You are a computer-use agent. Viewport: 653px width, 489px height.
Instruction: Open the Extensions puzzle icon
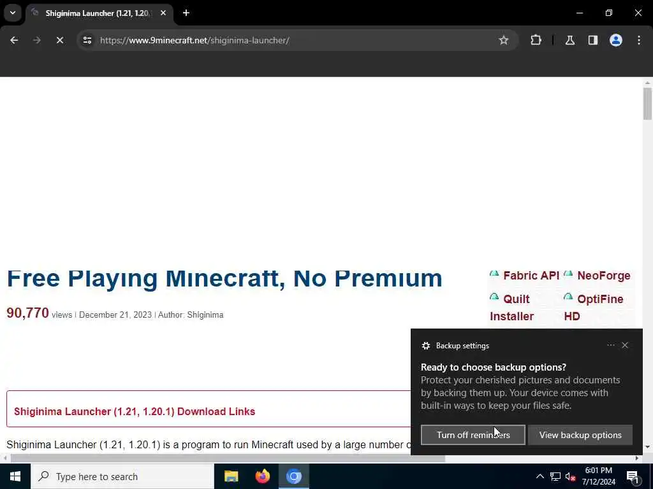coord(536,40)
